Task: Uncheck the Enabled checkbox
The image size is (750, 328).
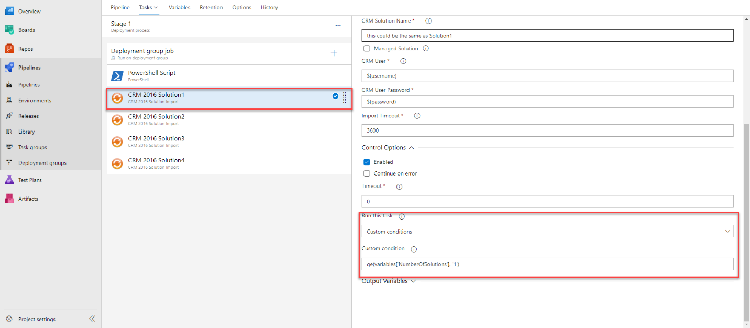Action: [x=367, y=162]
